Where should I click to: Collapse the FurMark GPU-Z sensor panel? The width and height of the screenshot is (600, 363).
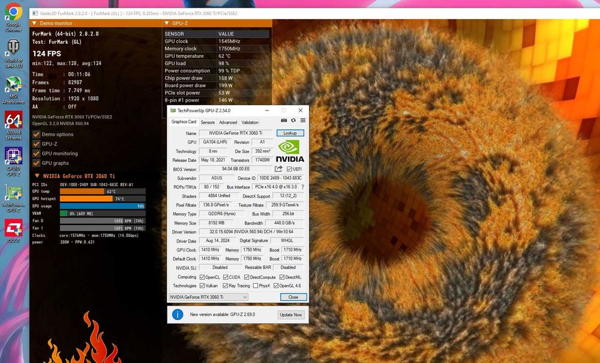pyautogui.click(x=166, y=23)
